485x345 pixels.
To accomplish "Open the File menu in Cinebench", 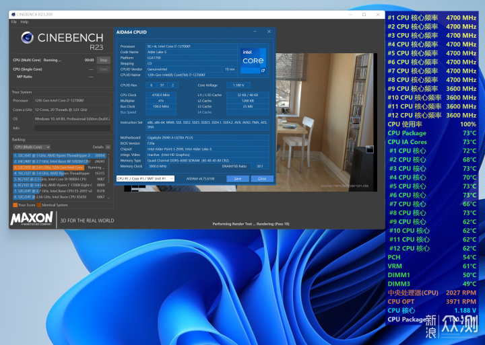I will click(x=14, y=22).
